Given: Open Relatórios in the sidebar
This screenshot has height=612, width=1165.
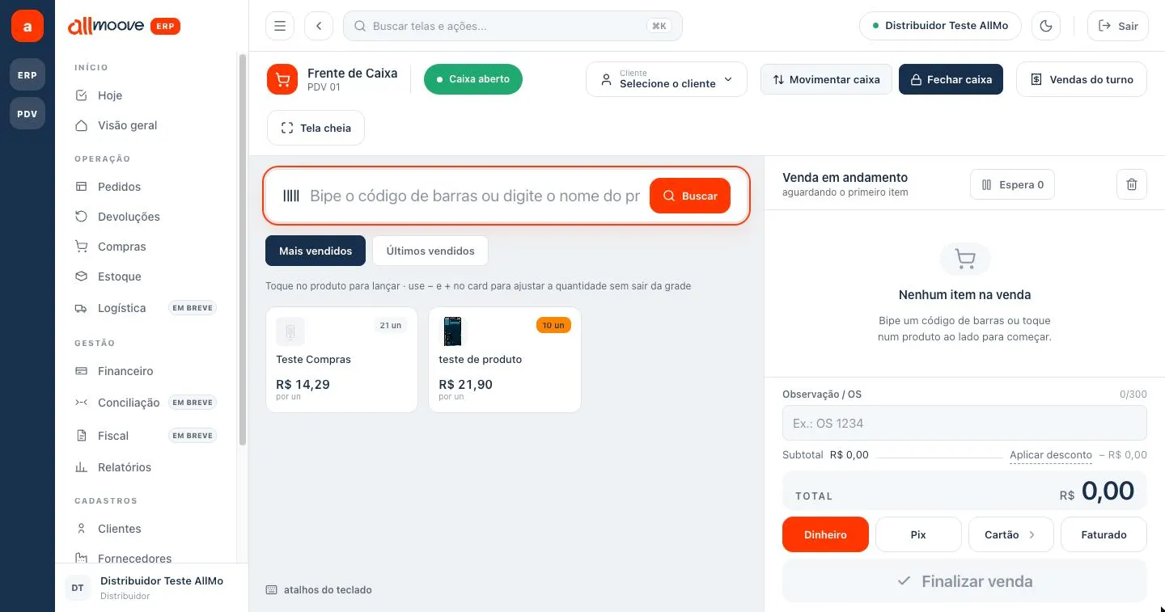Looking at the screenshot, I should (146, 467).
